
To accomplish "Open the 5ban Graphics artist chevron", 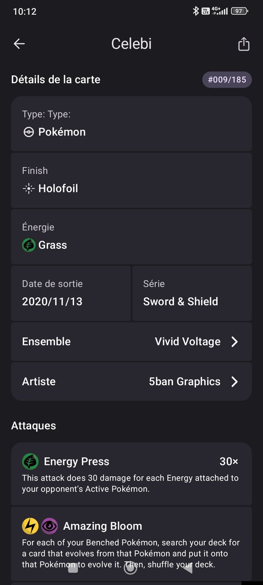I will pyautogui.click(x=234, y=382).
